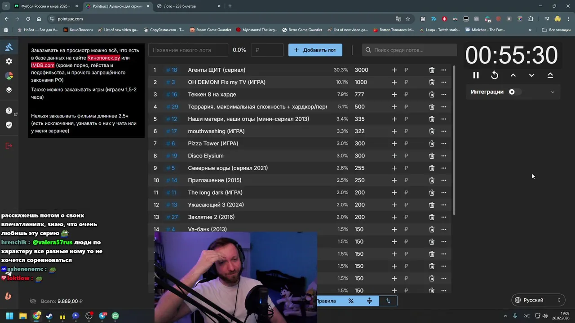
Task: Delete the Pizza Tower (ИГРА) lot
Action: tap(432, 144)
